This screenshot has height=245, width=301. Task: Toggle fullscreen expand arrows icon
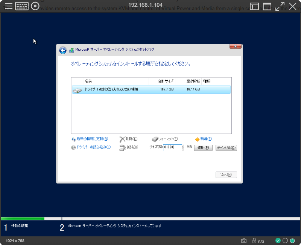click(x=280, y=6)
